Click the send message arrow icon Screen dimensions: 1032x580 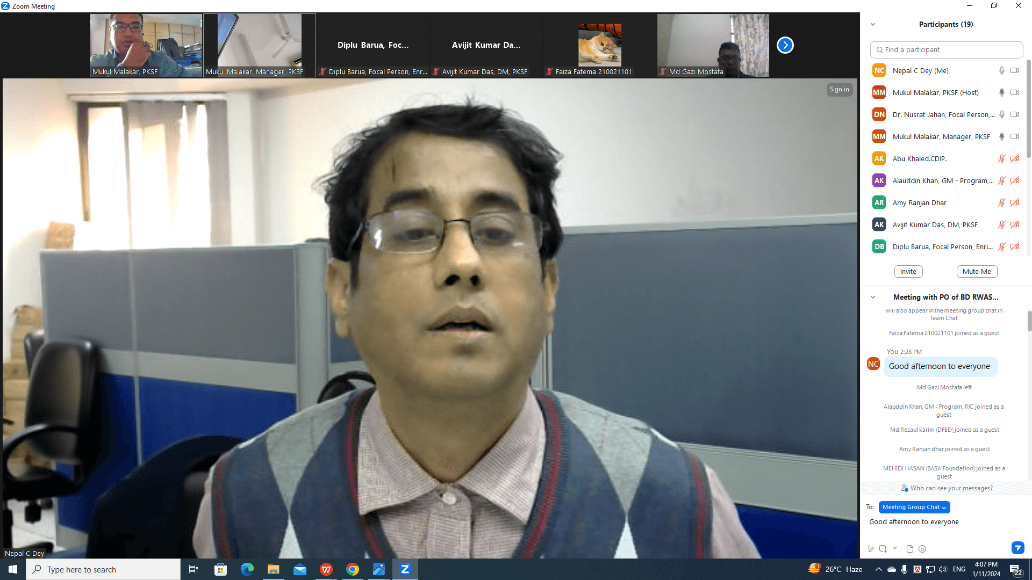[1017, 548]
